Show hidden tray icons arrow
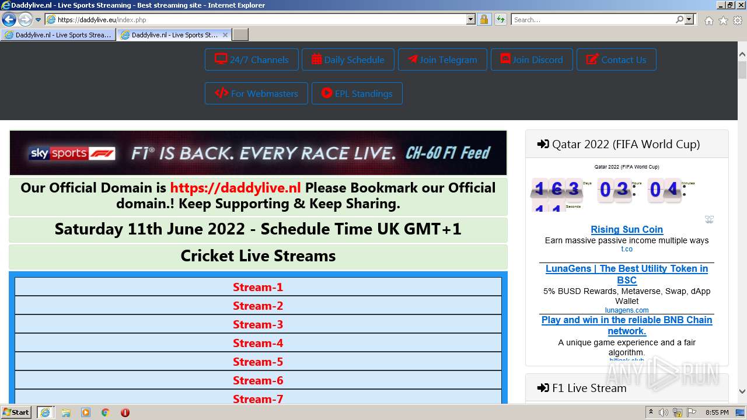Viewport: 747px width, 420px height. 651,412
